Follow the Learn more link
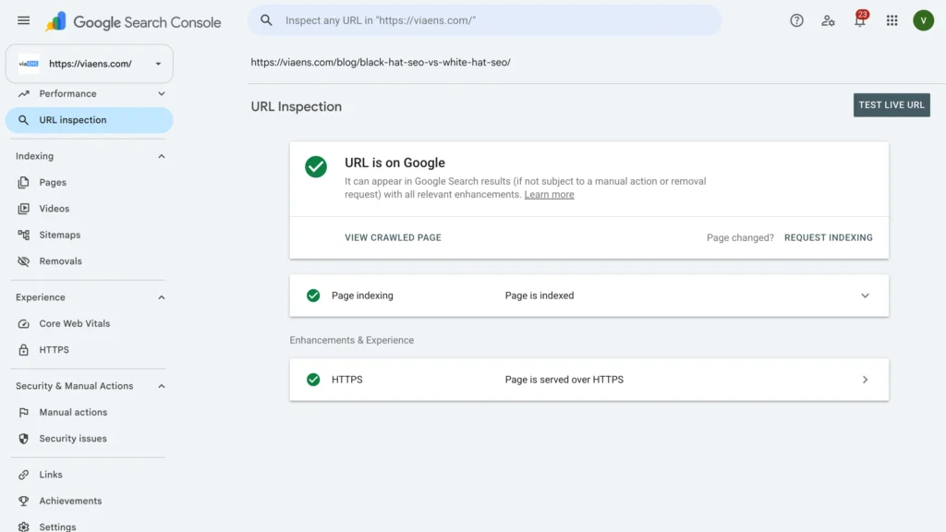 coord(549,194)
